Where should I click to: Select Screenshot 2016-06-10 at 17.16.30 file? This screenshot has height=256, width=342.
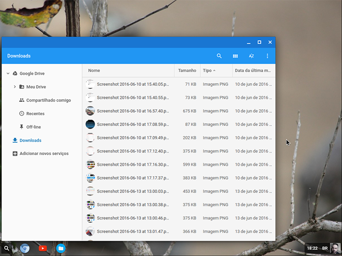point(179,164)
